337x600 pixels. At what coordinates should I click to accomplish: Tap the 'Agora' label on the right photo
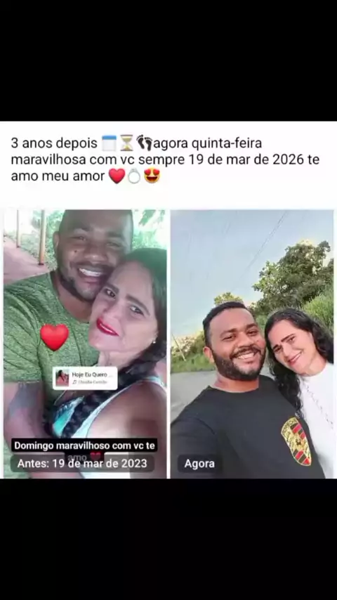199,464
